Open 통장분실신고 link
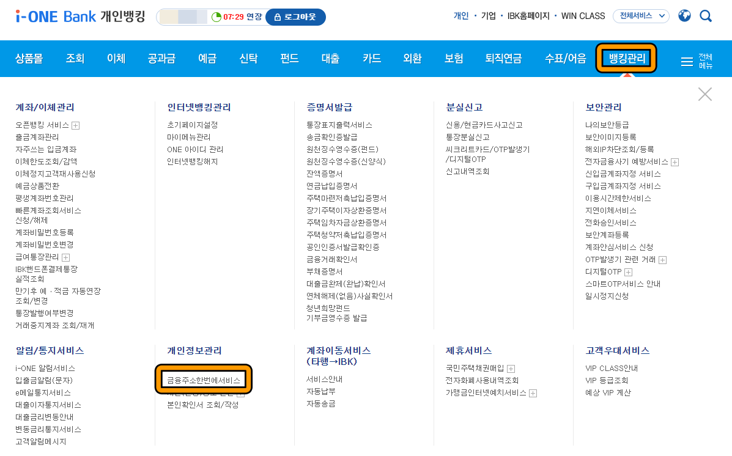The height and width of the screenshot is (456, 732). tap(468, 137)
